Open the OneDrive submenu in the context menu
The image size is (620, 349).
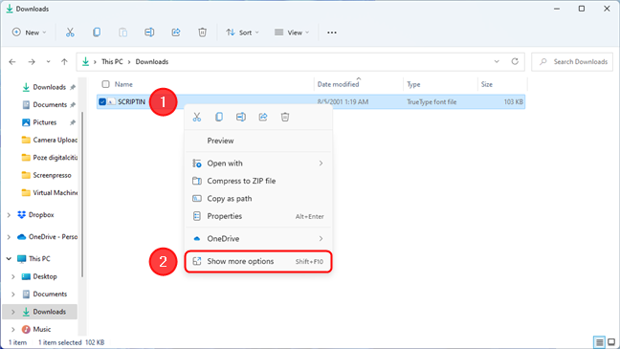[258, 239]
